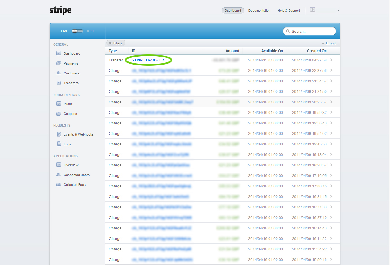Expand the charge row created 19:56:43
This screenshot has width=390, height=265.
pyautogui.click(x=331, y=123)
